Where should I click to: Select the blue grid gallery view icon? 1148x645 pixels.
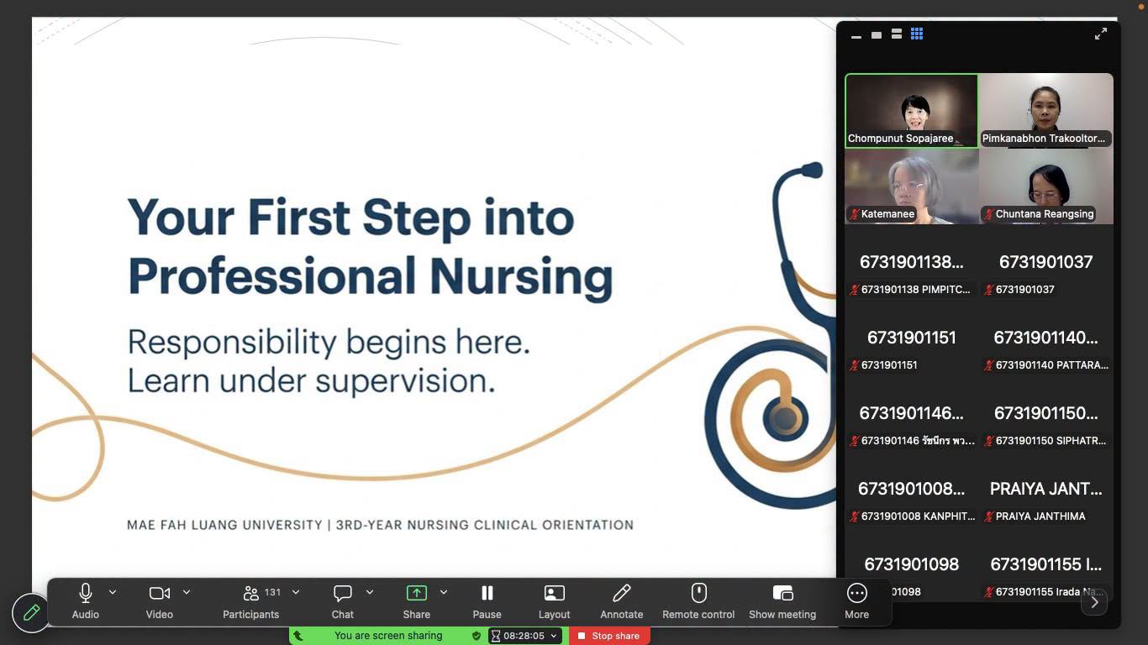917,34
